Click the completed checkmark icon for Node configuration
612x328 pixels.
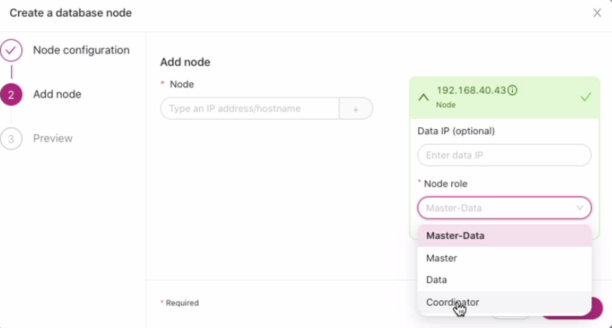click(x=12, y=50)
